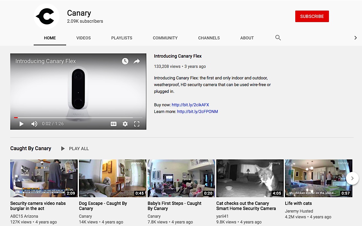This screenshot has height=226, width=362.
Task: Click the Share arrow icon on the player
Action: 137,61
